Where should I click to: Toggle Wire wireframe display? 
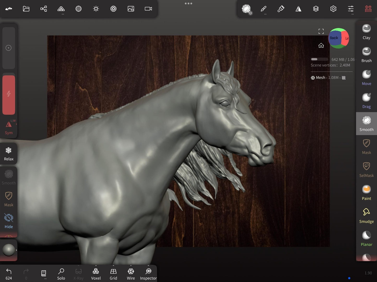[131, 274]
